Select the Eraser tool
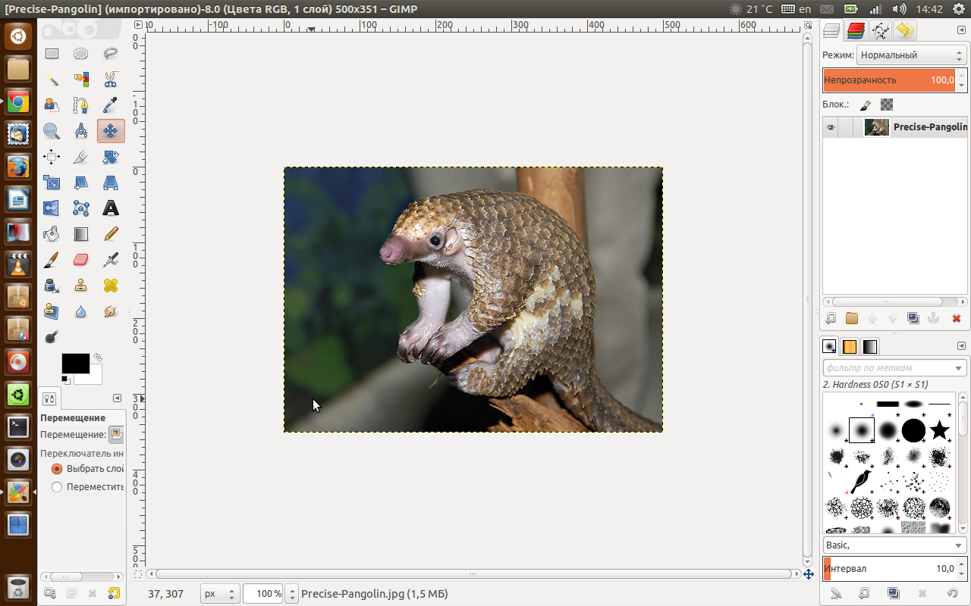The height and width of the screenshot is (606, 971). coord(81,260)
